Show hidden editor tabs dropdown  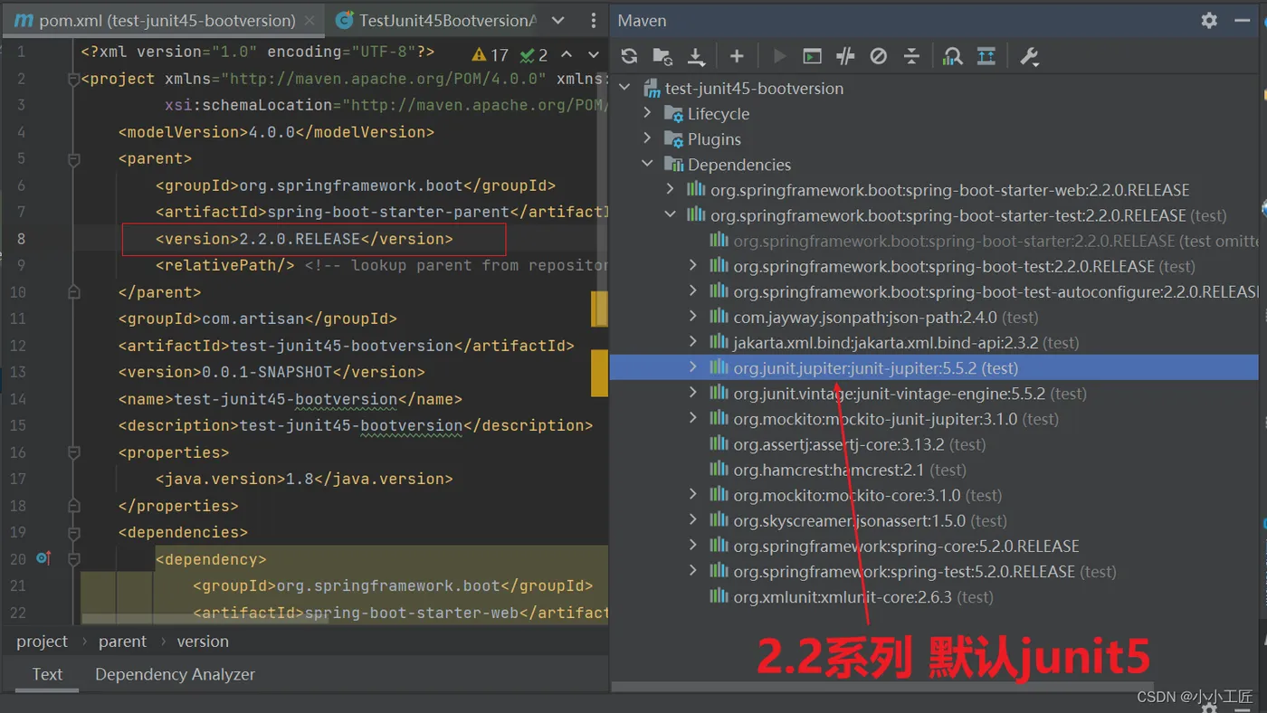coord(558,20)
